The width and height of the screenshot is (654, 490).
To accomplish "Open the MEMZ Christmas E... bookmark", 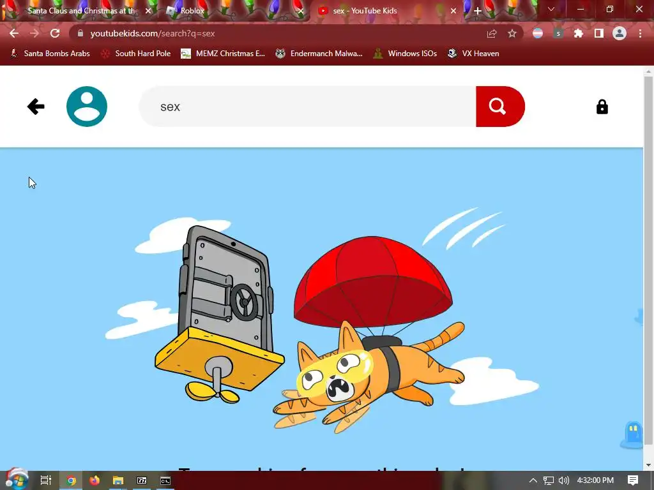I will pyautogui.click(x=223, y=54).
